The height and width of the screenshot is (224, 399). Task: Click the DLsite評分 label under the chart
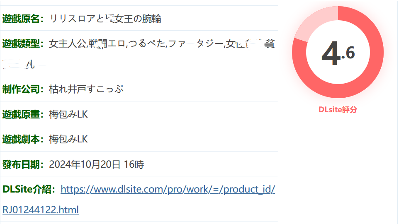[x=338, y=110]
